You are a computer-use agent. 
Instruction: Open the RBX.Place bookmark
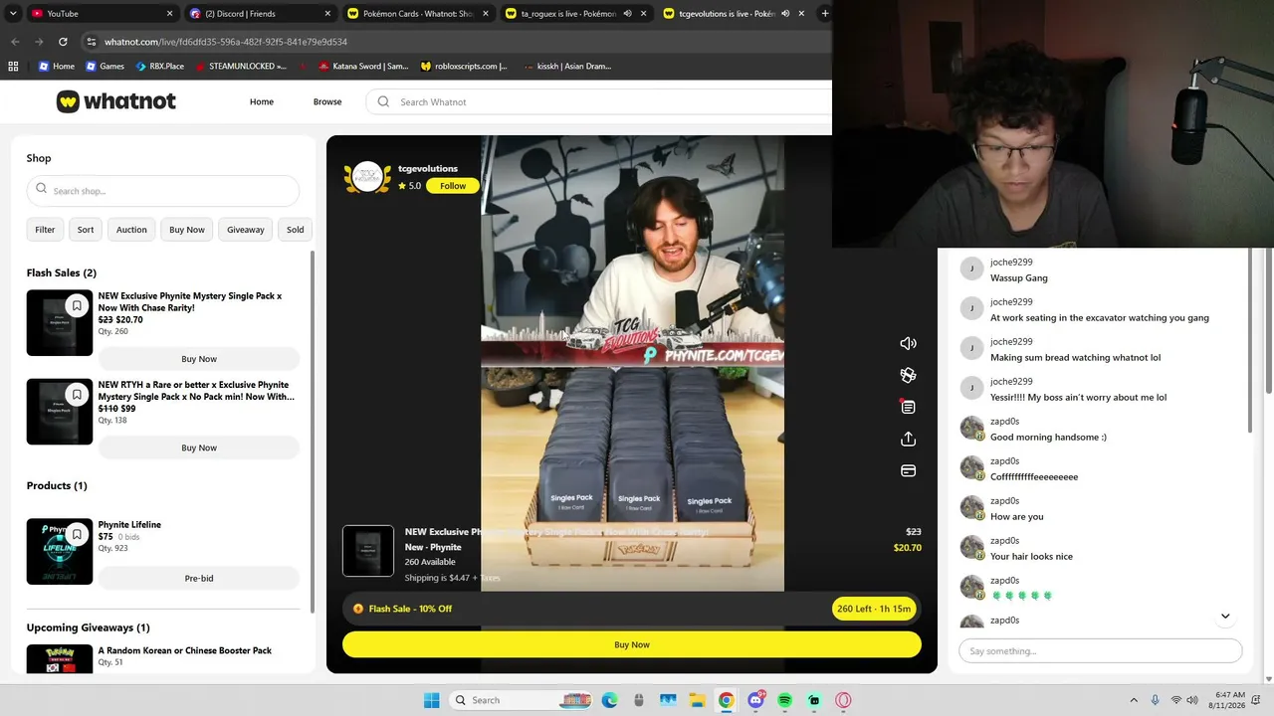(x=159, y=67)
